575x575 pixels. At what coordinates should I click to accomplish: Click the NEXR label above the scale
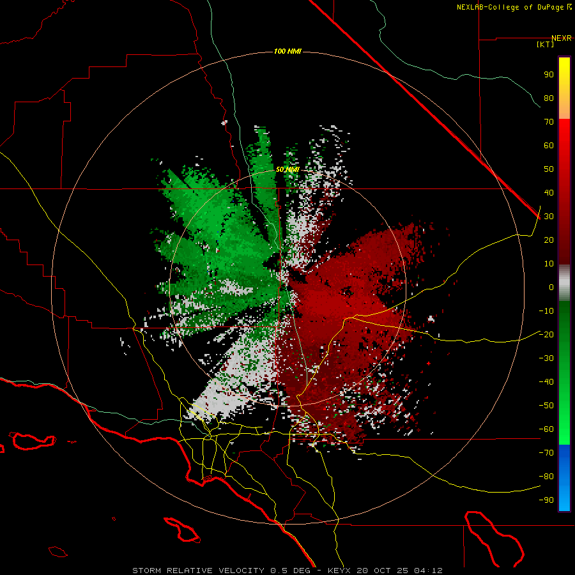click(562, 38)
